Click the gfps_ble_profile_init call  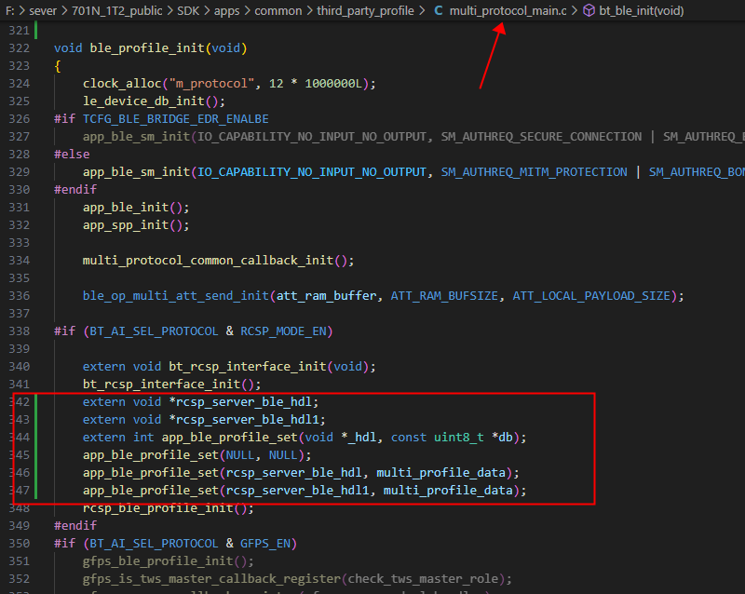point(157,561)
